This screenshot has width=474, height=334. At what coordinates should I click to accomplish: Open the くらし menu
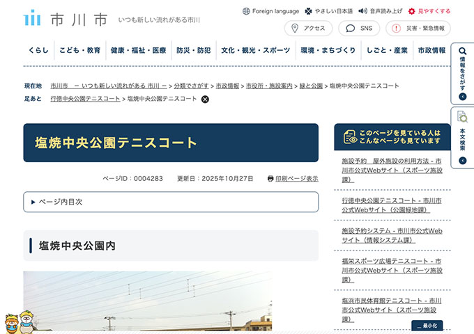[38, 50]
